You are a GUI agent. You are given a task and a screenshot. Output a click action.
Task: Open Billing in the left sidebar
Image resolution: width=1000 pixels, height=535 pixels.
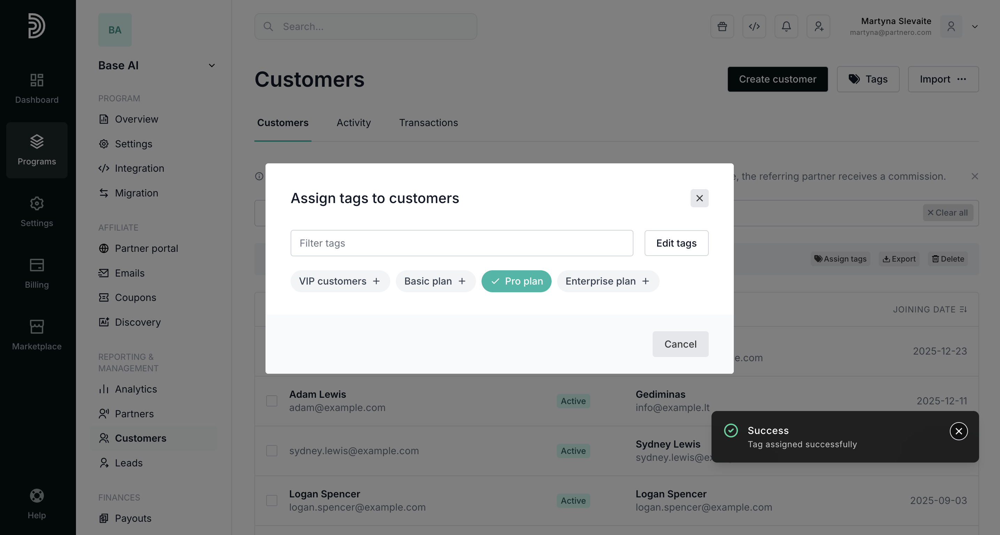37,273
